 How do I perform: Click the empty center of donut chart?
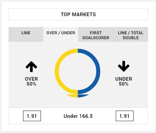78,71
